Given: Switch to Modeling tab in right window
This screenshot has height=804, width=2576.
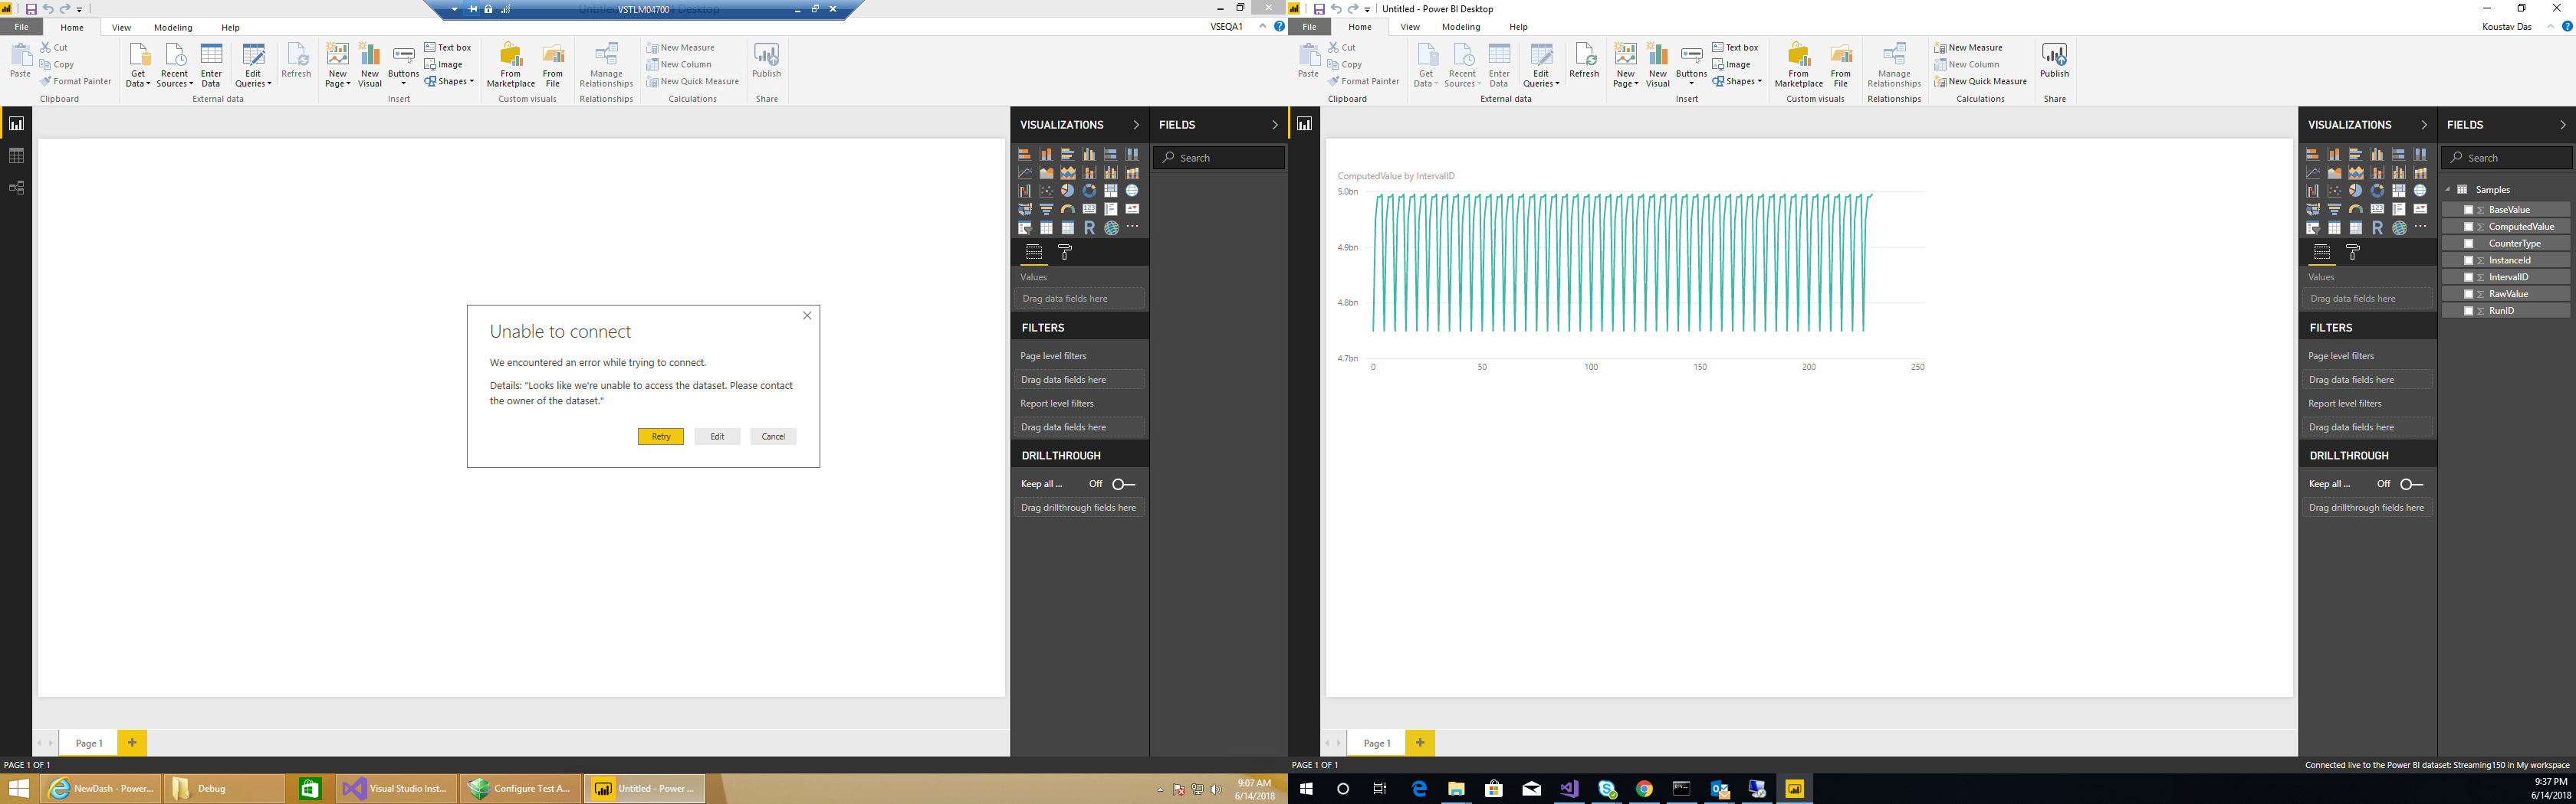Looking at the screenshot, I should (x=1461, y=27).
